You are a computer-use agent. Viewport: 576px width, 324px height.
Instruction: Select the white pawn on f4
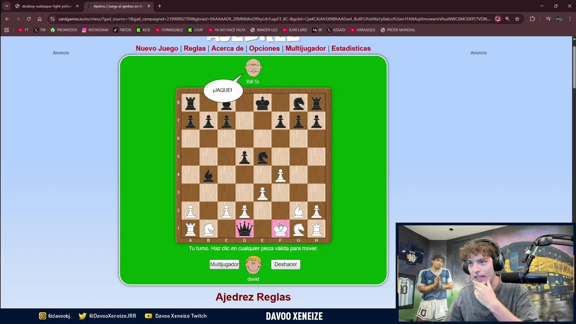(280, 175)
